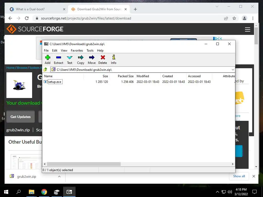Click the Chrome taskbar icon

44,192
